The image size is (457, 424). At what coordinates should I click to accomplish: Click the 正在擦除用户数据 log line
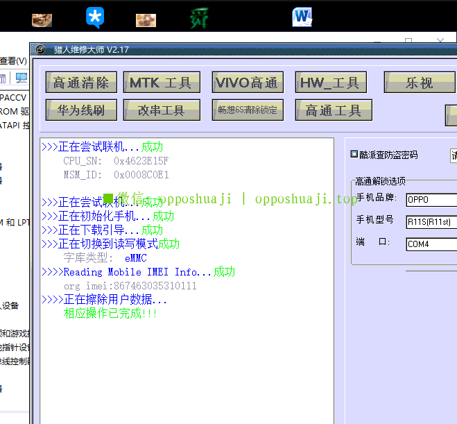point(104,300)
